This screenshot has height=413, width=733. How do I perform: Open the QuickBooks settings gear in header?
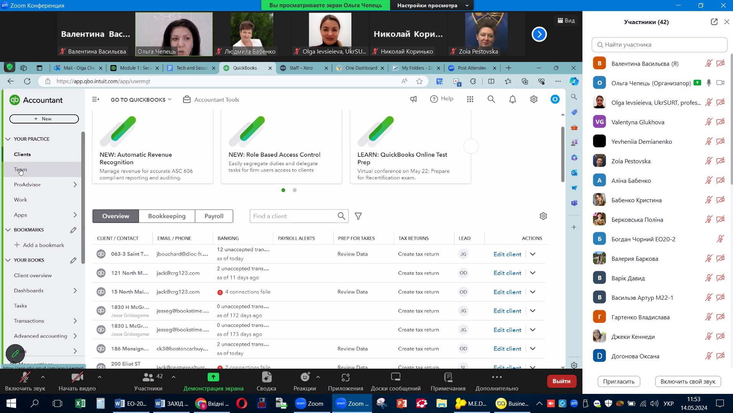pos(534,99)
